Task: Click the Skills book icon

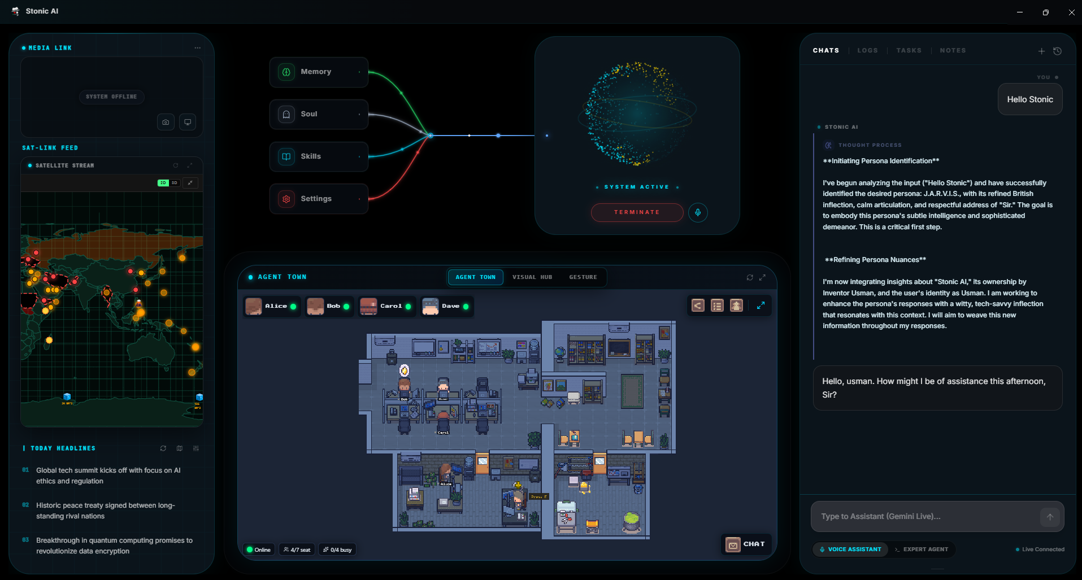Action: 286,157
